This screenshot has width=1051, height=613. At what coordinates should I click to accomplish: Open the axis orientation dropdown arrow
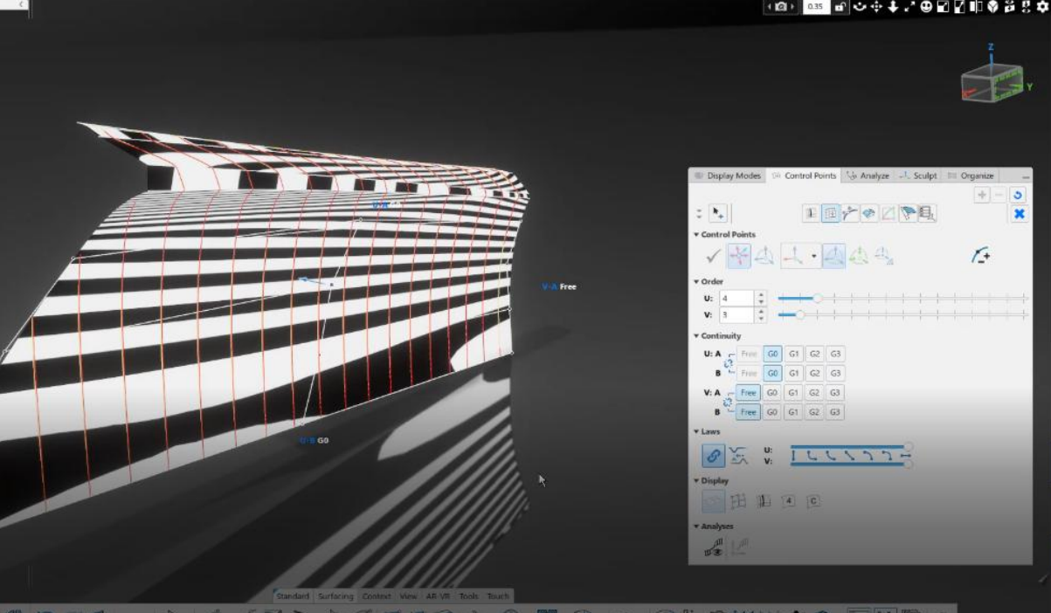tap(812, 256)
